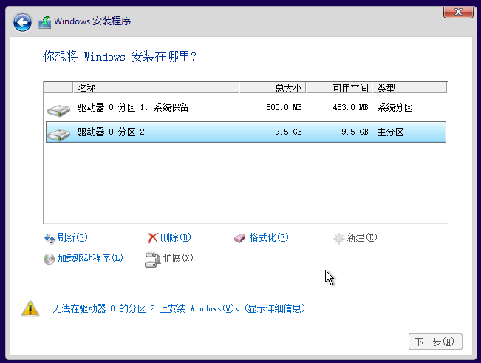Sort by the 类型 column header
Screen dimensions: 481x363
point(409,88)
